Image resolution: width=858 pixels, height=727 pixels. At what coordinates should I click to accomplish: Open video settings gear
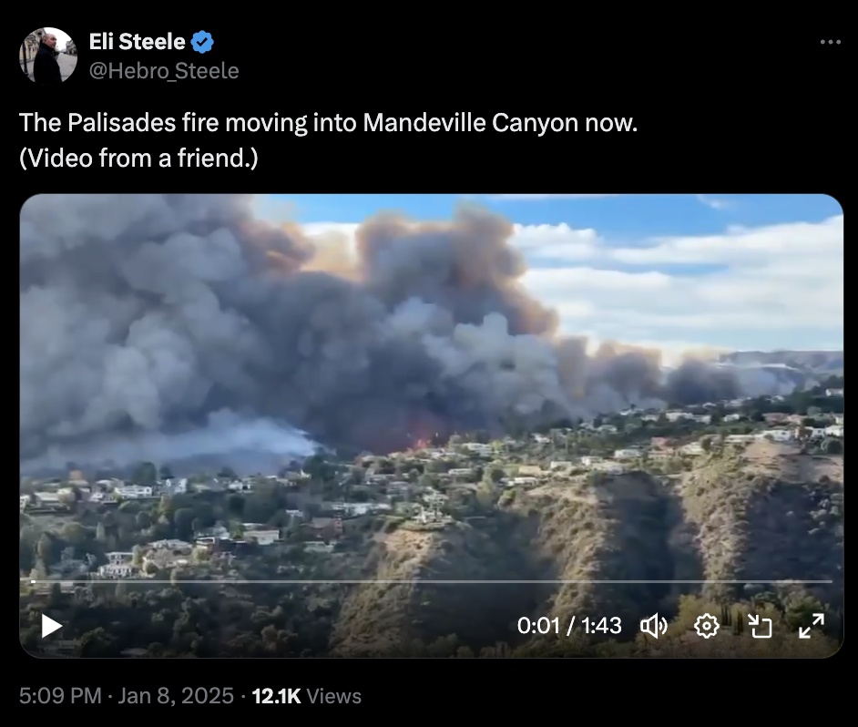[707, 626]
